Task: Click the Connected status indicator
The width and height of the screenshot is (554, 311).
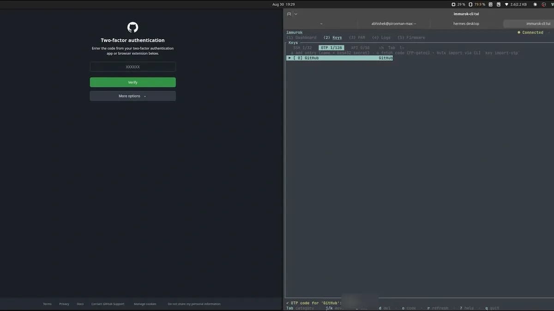Action: pyautogui.click(x=530, y=32)
